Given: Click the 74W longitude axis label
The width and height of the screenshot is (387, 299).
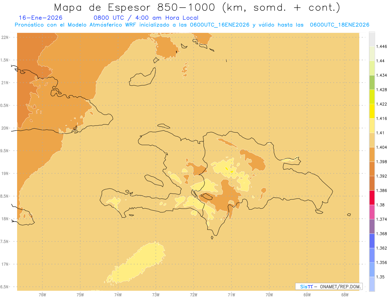Looking at the screenshot, I should [118, 294].
